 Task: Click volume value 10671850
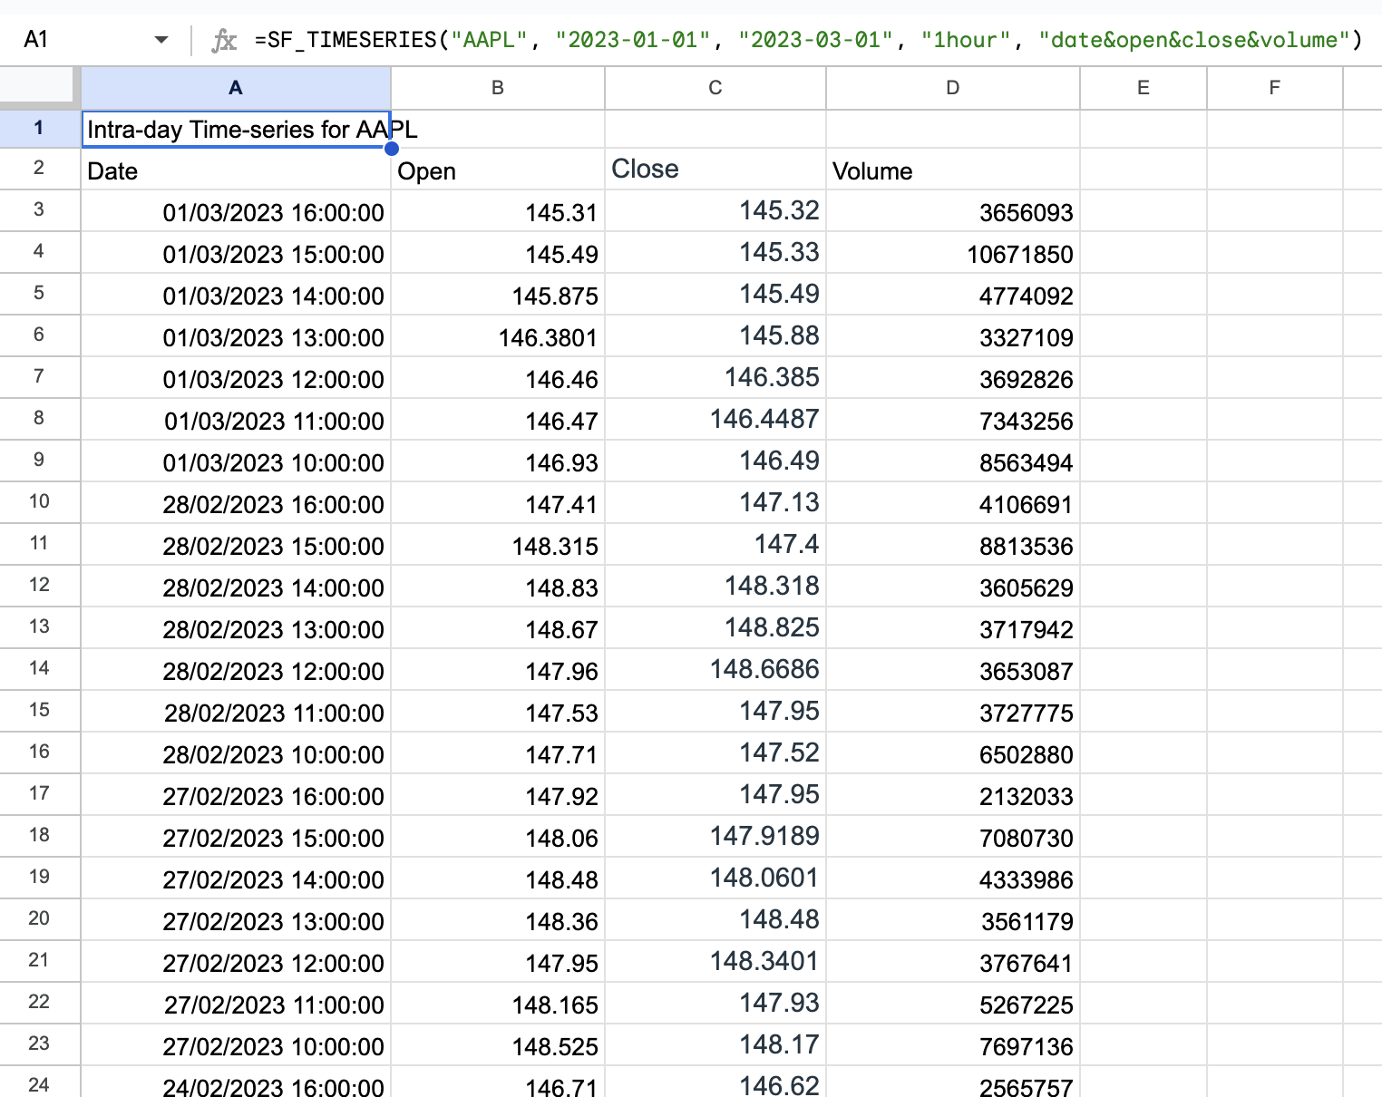[x=953, y=253]
